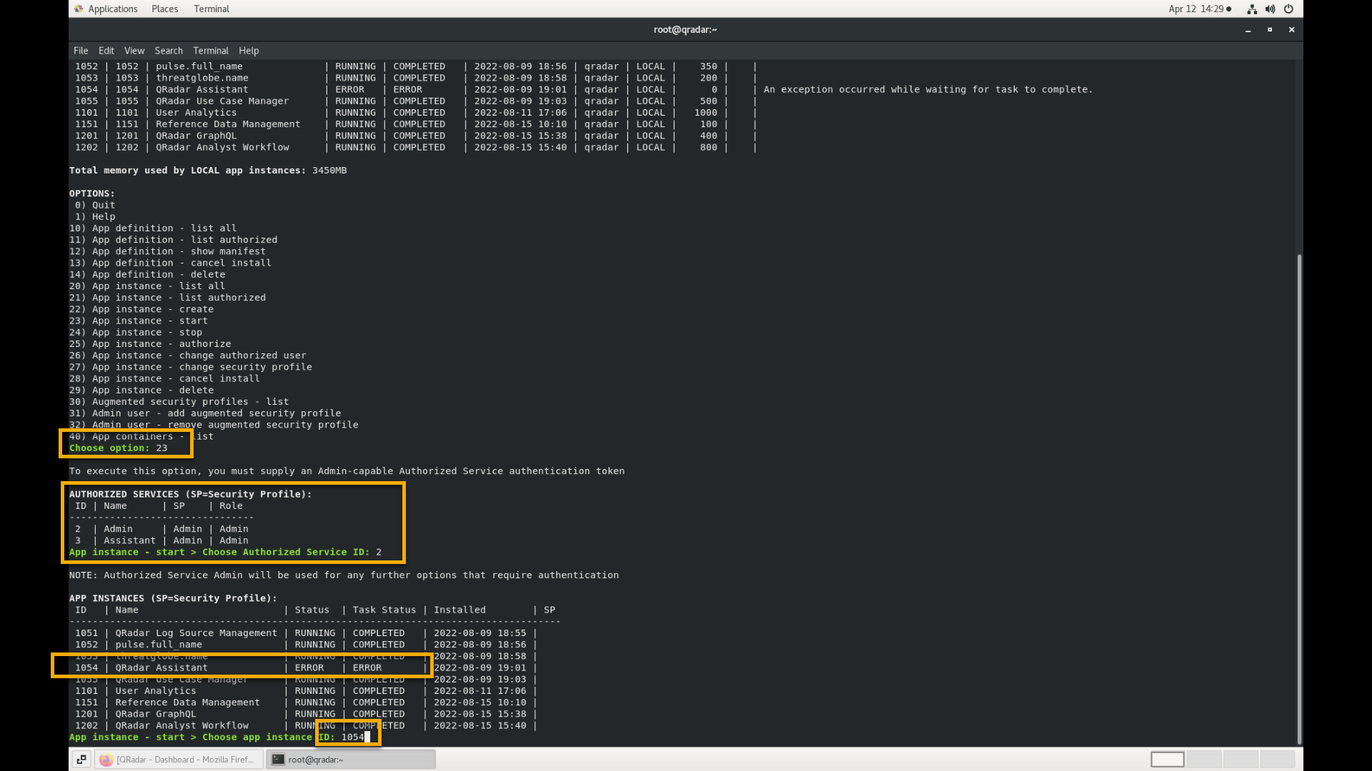This screenshot has height=771, width=1372.
Task: Click the root@qradar taskbar entry
Action: [350, 760]
